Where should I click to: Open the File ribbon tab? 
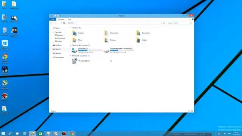[x=53, y=19]
